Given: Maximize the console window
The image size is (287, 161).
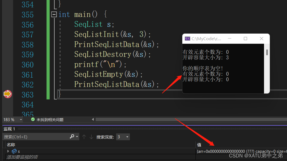Looking at the screenshot, I should coord(245,39).
